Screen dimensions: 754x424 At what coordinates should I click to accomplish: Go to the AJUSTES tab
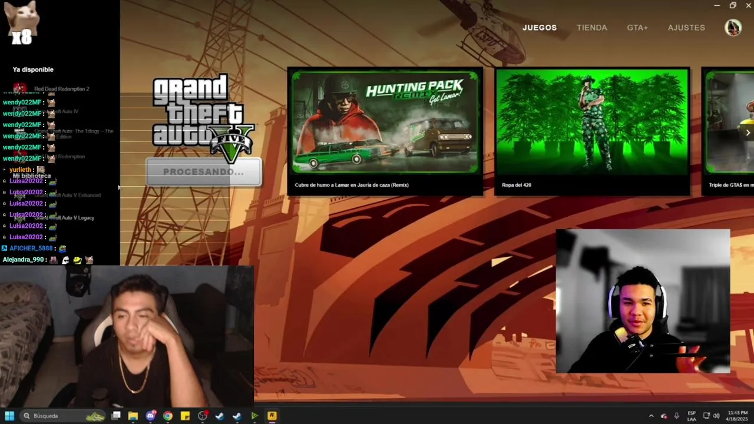(686, 28)
